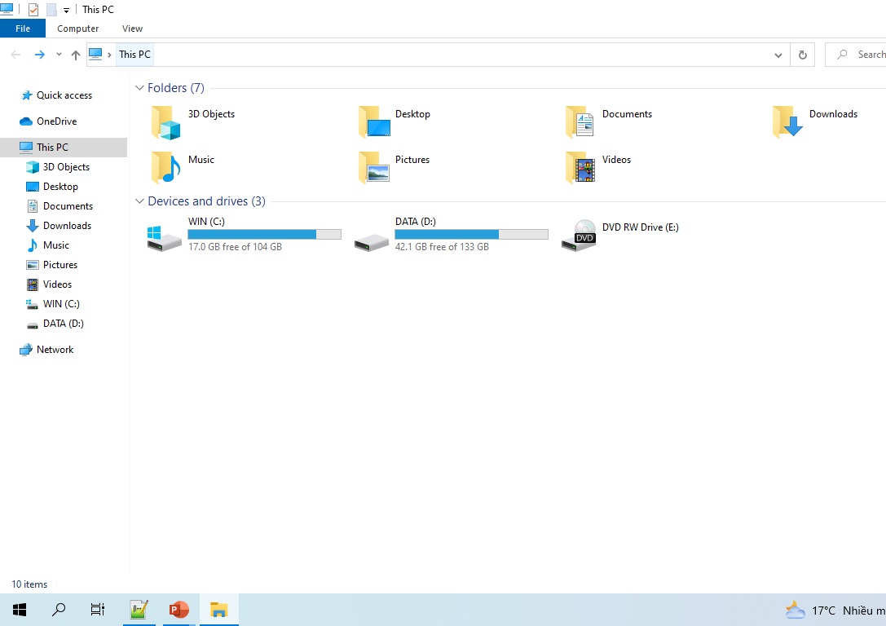Click the WIN (C:) storage usage bar
Screen dimensions: 886x626
click(264, 235)
